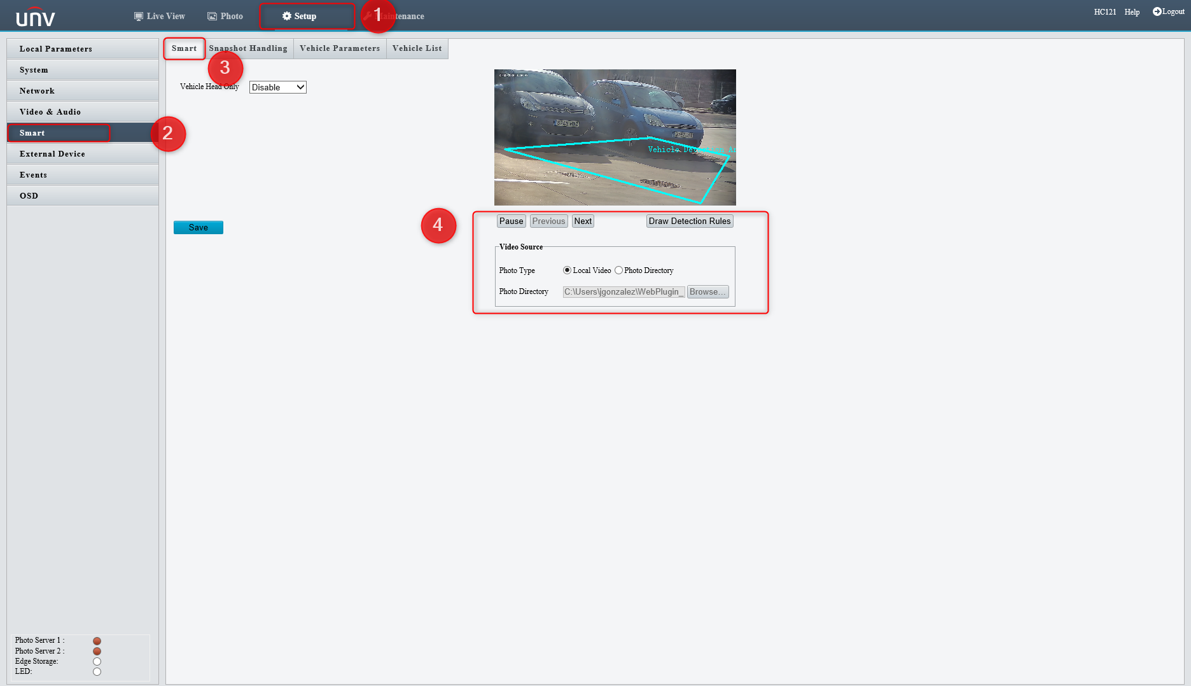The image size is (1191, 686).
Task: Select Photo Directory as photo type
Action: [x=618, y=270]
